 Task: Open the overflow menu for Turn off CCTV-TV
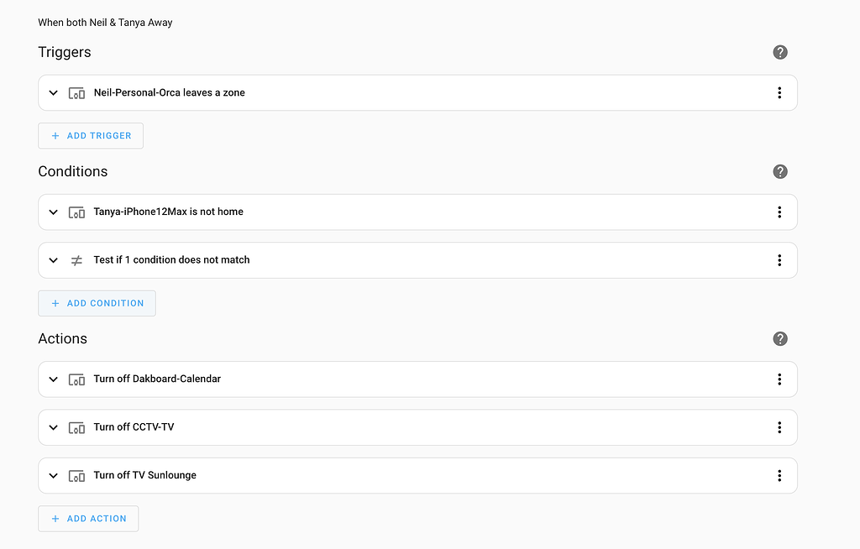tap(779, 427)
